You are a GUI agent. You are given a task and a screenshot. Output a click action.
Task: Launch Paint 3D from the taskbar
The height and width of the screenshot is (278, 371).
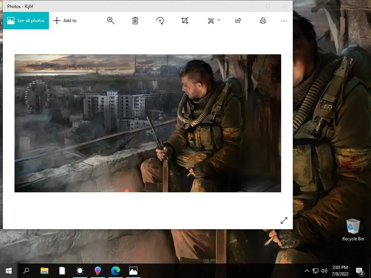click(x=98, y=271)
